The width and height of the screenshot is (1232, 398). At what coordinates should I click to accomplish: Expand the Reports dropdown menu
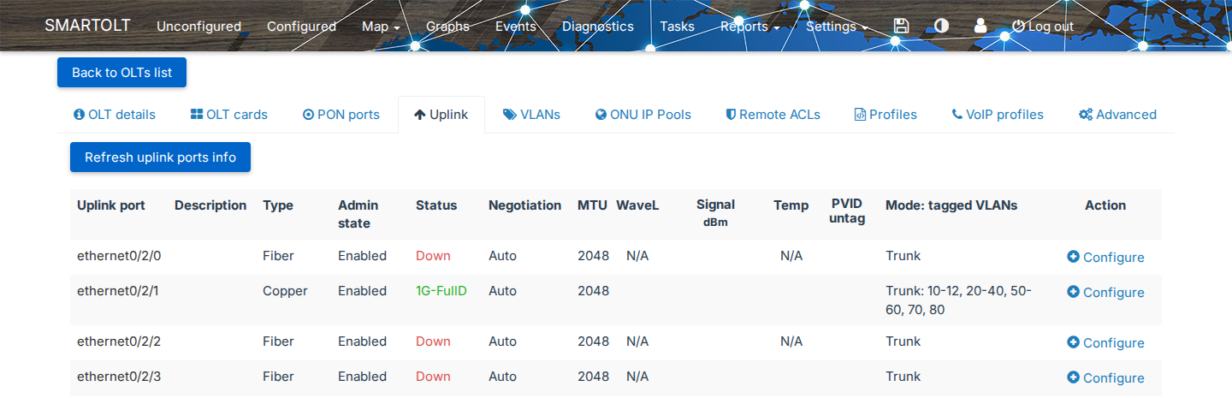coord(749,27)
